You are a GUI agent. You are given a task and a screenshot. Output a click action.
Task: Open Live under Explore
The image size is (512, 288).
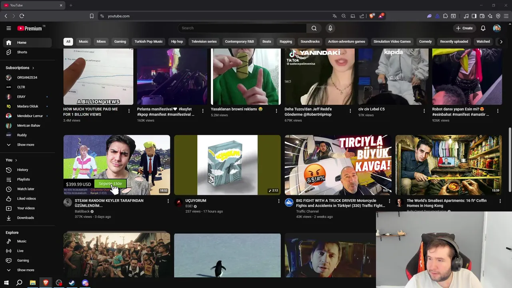pos(27,251)
